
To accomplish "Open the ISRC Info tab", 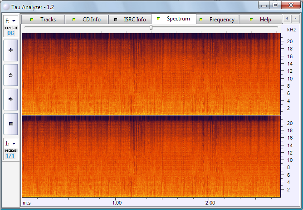I will pos(130,20).
